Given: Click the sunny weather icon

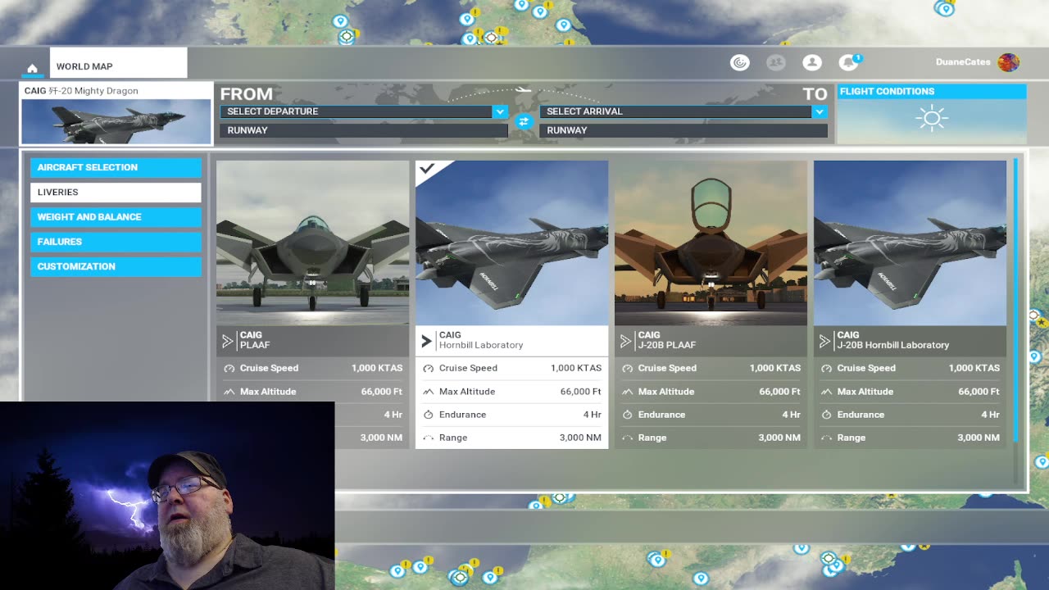Looking at the screenshot, I should (x=931, y=119).
